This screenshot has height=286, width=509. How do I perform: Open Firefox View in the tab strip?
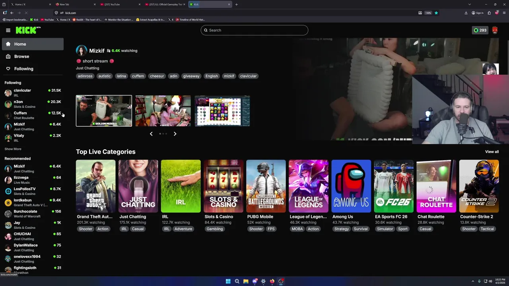point(4,4)
